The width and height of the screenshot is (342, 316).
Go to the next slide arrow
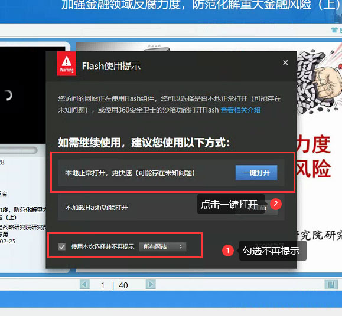tap(151, 284)
